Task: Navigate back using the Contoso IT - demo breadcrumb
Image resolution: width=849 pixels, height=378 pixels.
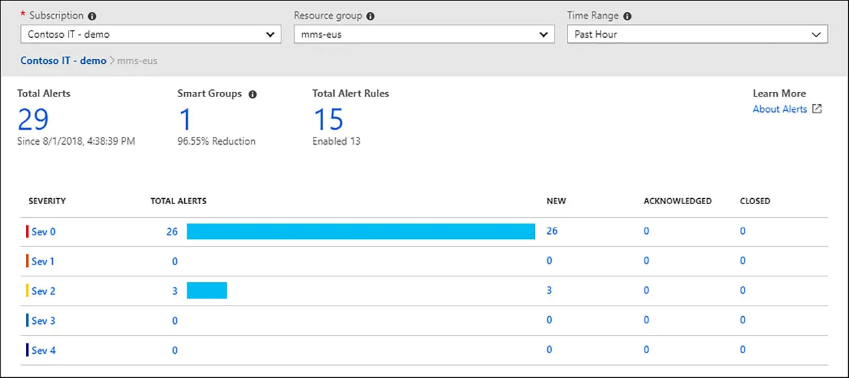Action: tap(63, 60)
